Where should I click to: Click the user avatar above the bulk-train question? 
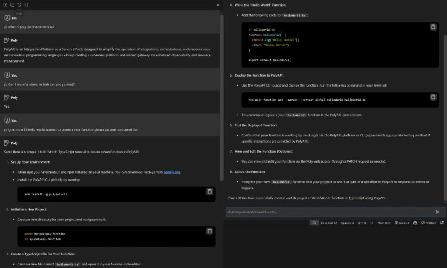(x=7, y=75)
